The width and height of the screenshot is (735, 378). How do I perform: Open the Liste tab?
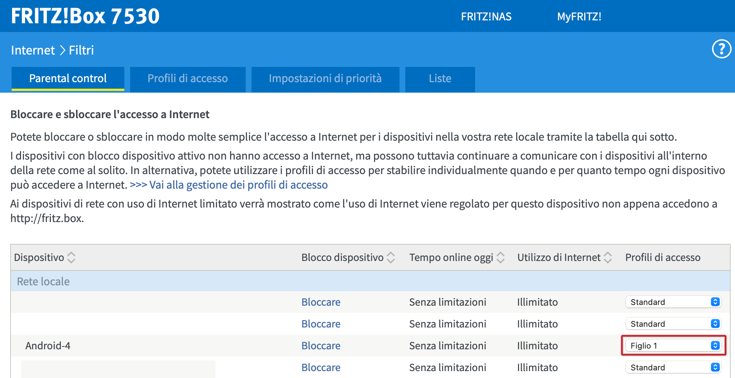(440, 79)
